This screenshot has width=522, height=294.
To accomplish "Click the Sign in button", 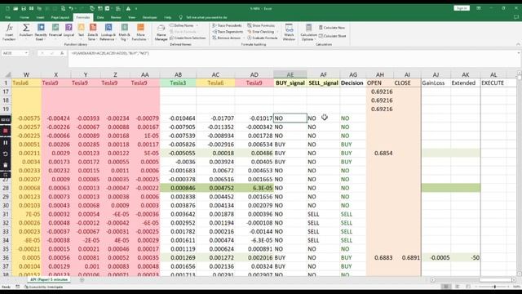I will coord(462,8).
